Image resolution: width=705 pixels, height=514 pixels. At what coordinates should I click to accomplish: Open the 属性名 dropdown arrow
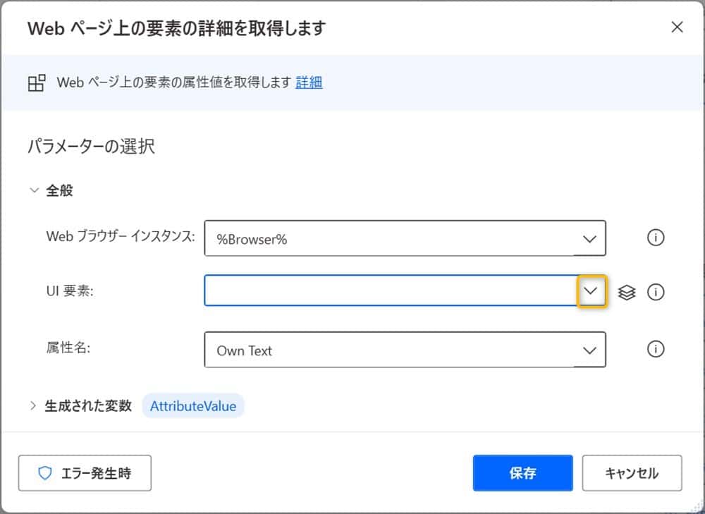tap(590, 350)
